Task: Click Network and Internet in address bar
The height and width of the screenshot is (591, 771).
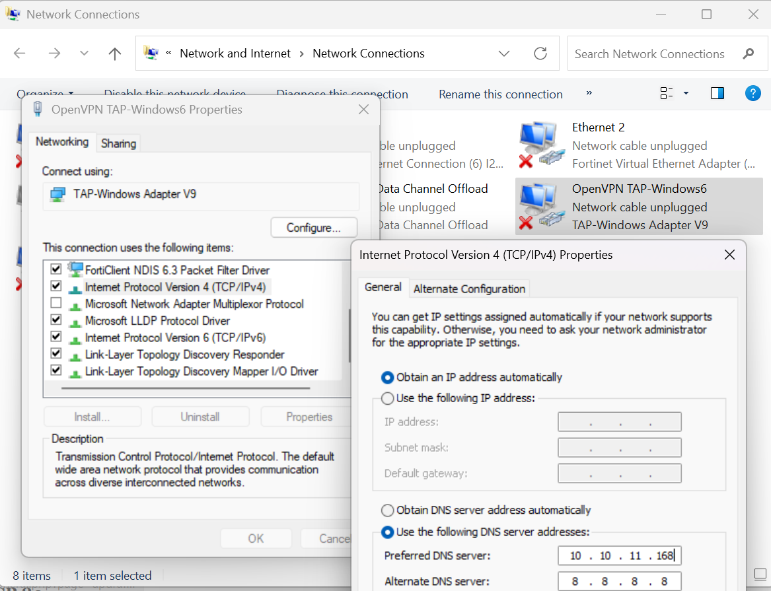Action: [235, 53]
